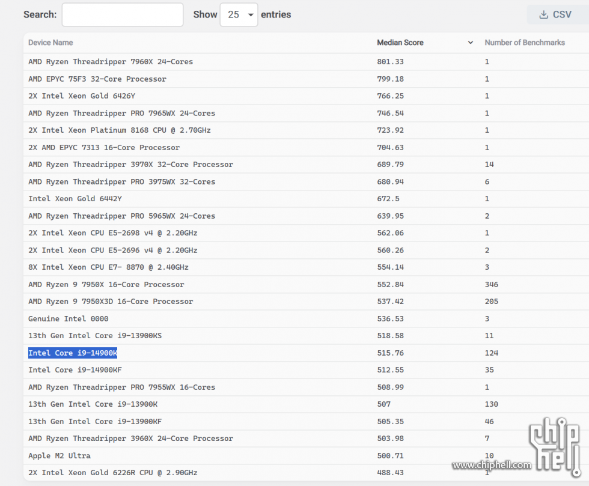Click 13th Gen Intel Core i9-13900KF
Screen dimensions: 589x486
[95, 421]
